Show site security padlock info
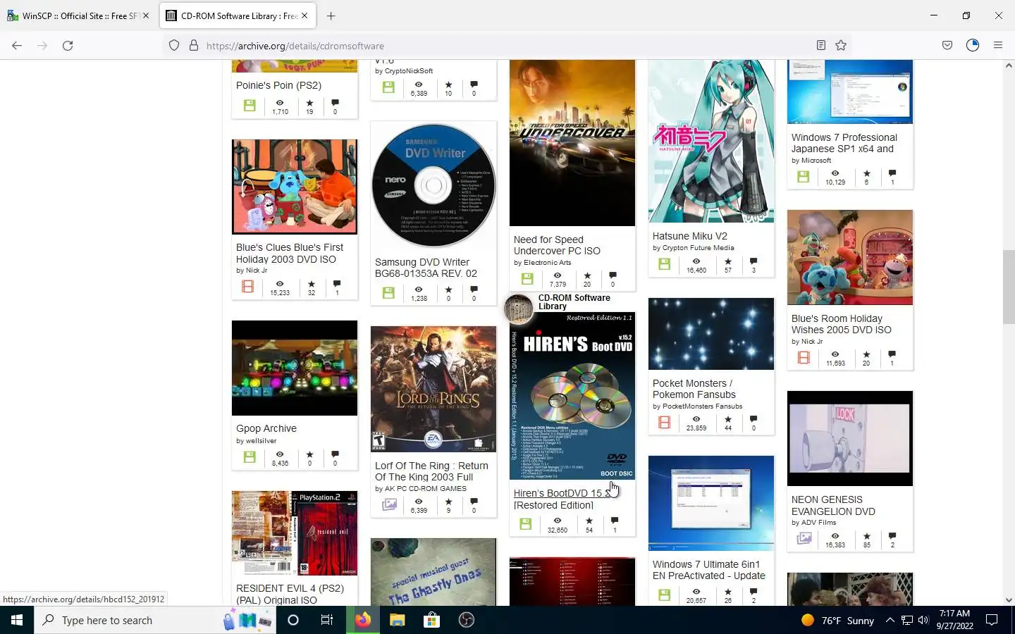This screenshot has width=1015, height=634. point(194,46)
